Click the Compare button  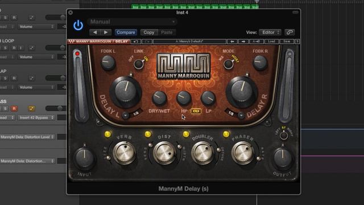126,32
